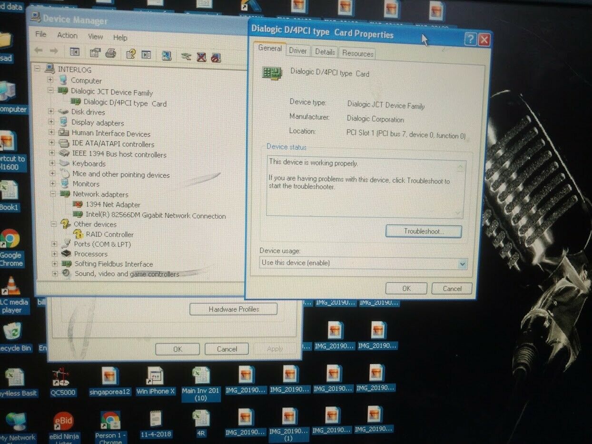This screenshot has width=592, height=444.
Task: Collapse the Network adapters node
Action: [x=51, y=194]
